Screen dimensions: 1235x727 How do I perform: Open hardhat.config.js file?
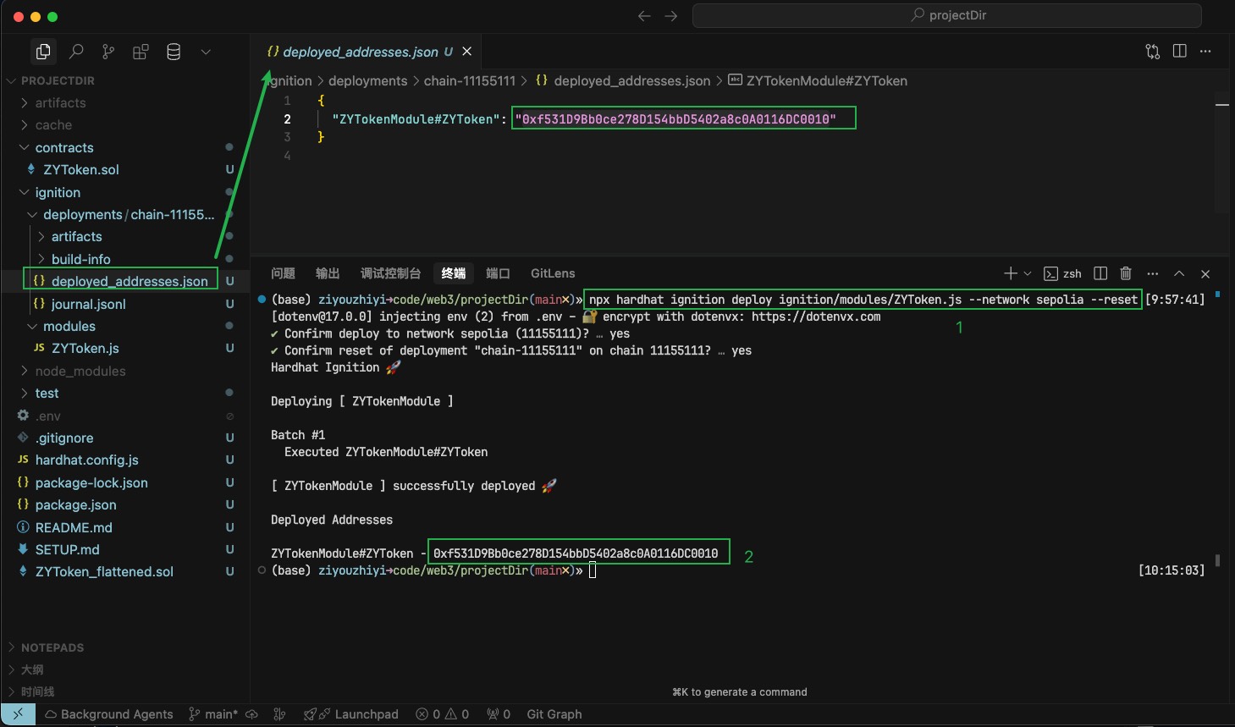[x=86, y=460]
